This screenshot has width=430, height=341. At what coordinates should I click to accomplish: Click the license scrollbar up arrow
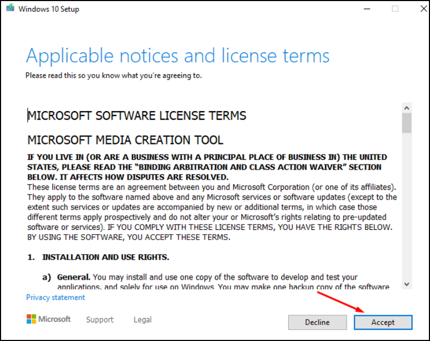tap(407, 108)
